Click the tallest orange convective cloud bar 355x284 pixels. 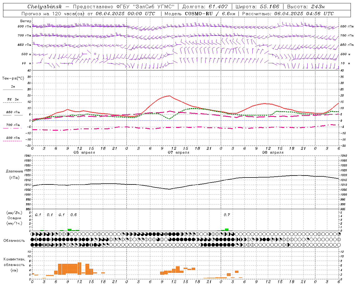point(79,268)
